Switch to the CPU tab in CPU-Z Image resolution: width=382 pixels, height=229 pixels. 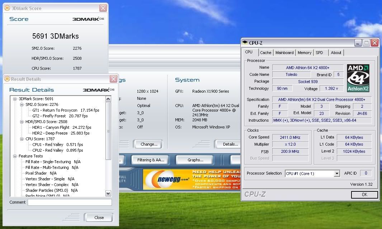pyautogui.click(x=249, y=52)
